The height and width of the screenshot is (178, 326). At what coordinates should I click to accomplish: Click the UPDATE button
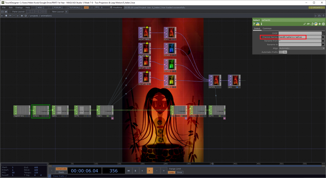(317, 7)
